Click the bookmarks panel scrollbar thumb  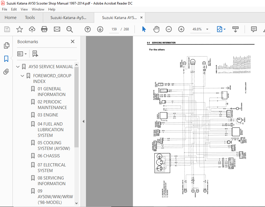pyautogui.click(x=76, y=107)
